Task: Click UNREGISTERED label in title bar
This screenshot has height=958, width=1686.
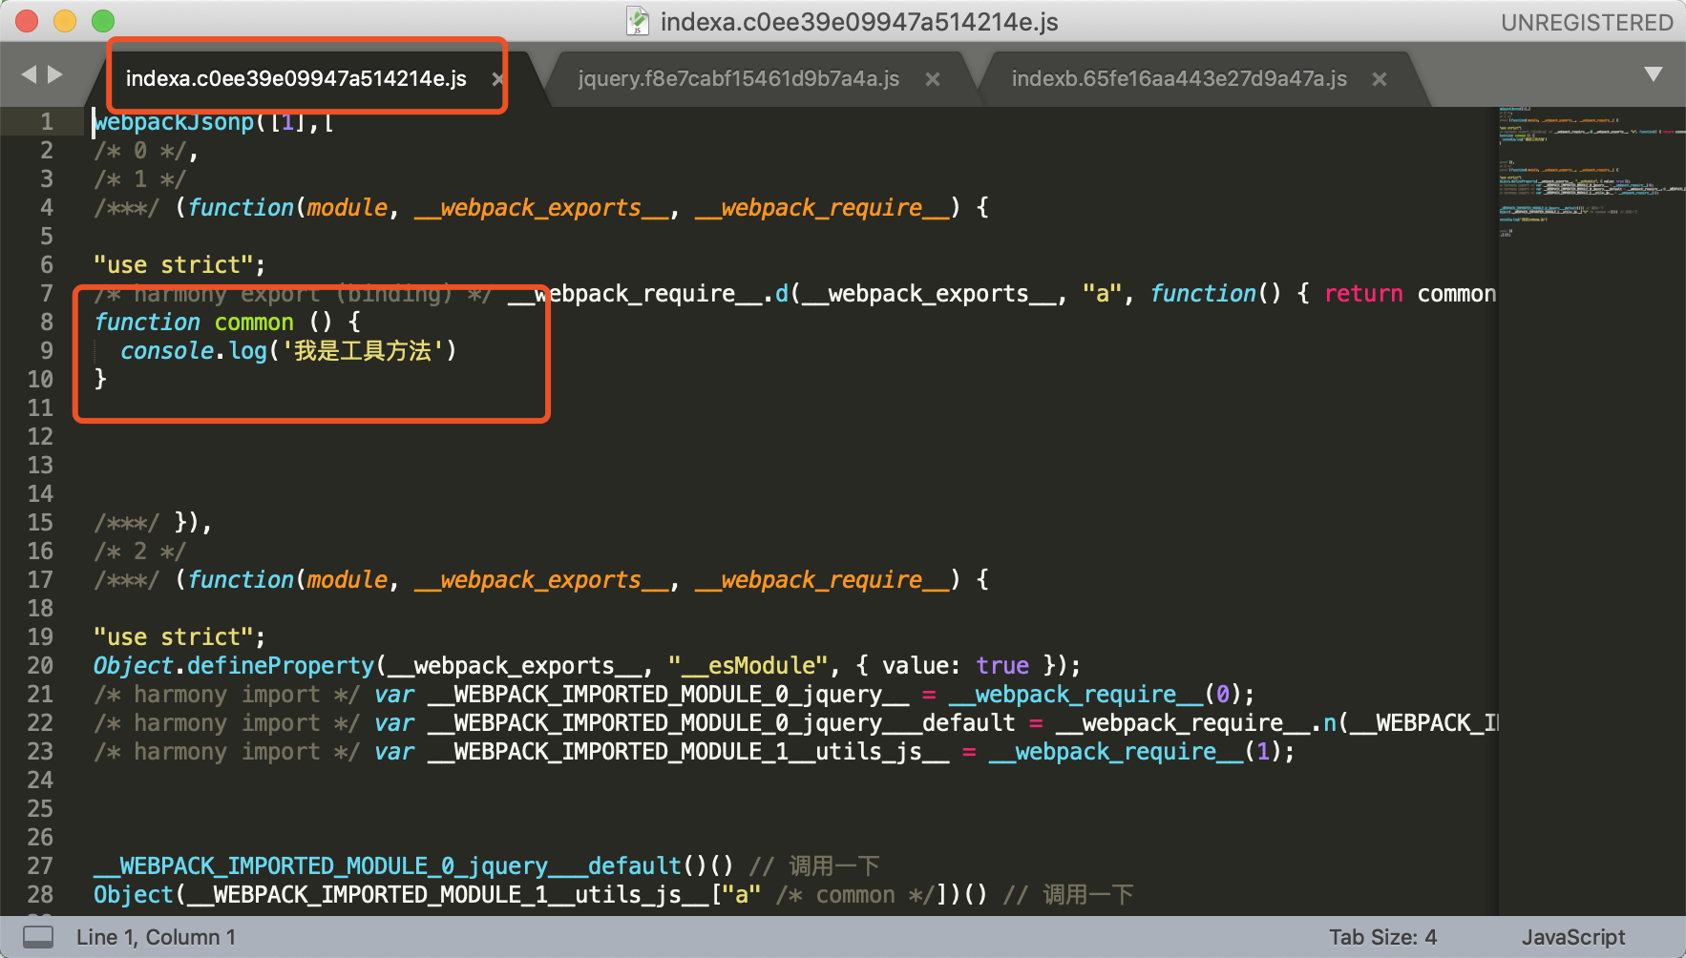Action: pos(1587,22)
